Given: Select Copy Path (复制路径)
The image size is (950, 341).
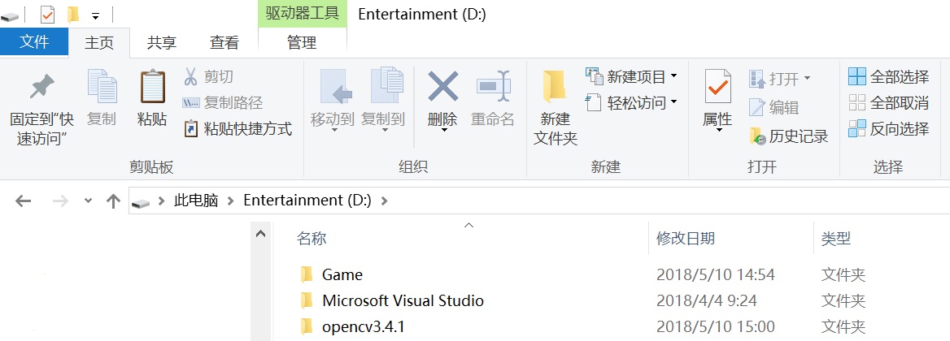Looking at the screenshot, I should click(222, 103).
